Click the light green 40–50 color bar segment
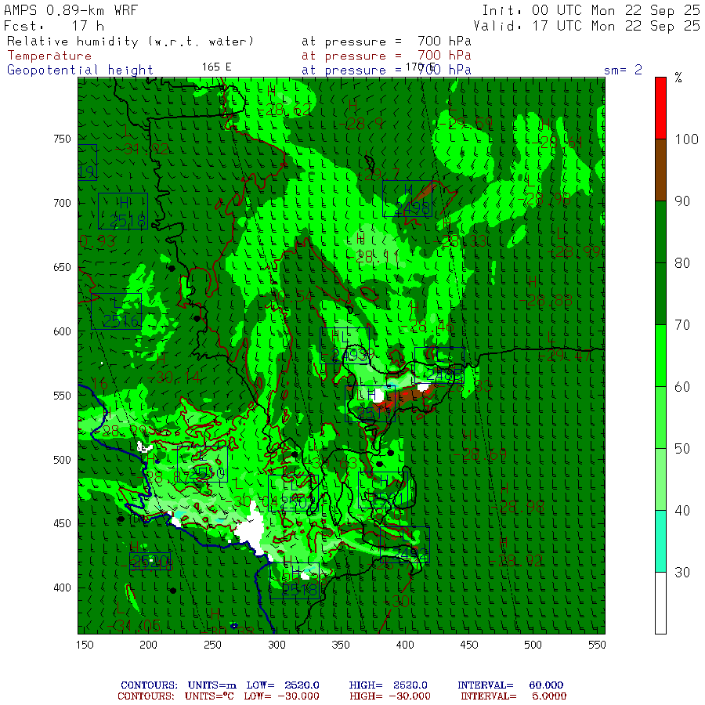Viewport: 705px width, 705px height. [660, 479]
